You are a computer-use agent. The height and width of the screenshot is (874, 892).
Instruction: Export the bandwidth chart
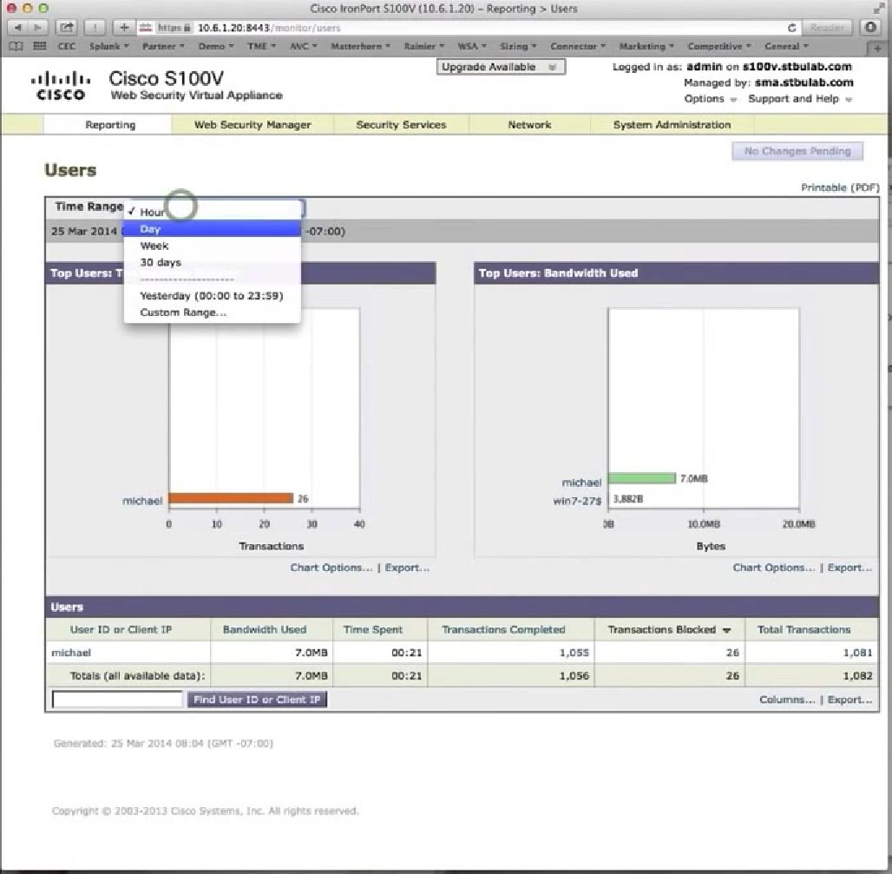(849, 568)
